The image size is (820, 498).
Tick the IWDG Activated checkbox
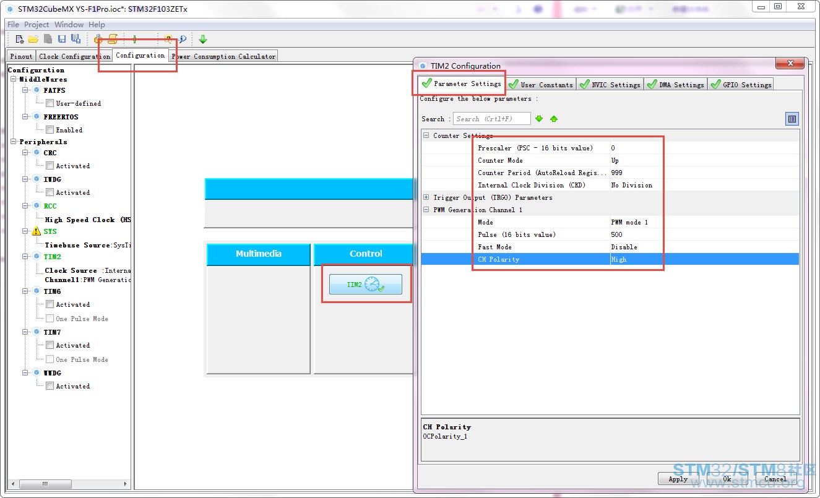tap(50, 192)
